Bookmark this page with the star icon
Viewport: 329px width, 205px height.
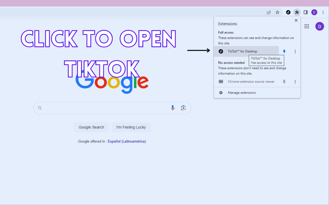tap(277, 12)
